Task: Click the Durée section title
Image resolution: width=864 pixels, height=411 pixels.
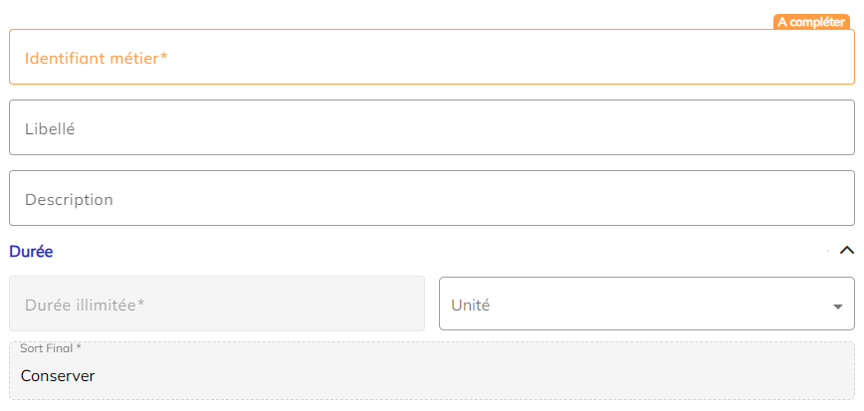Action: point(31,252)
